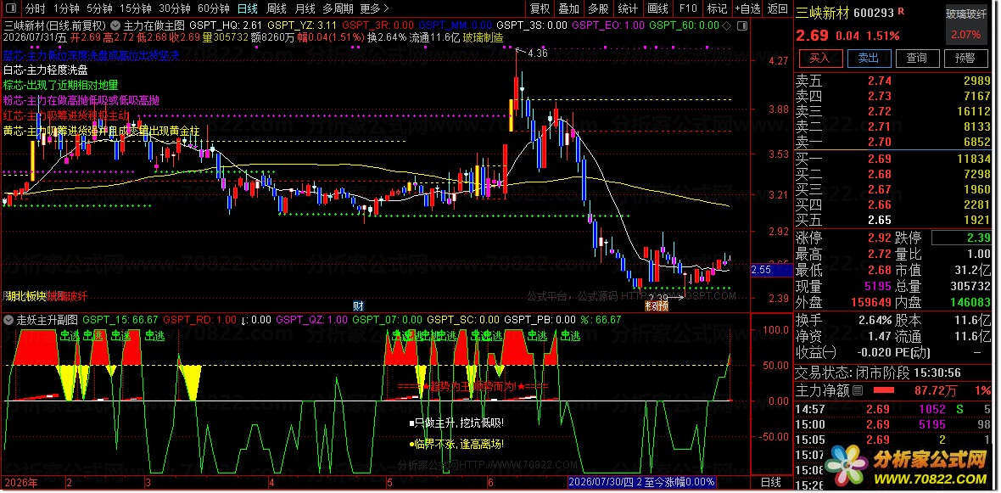This screenshot has height=493, width=1001.
Task: Click the R badge beside 600293
Action: (901, 12)
